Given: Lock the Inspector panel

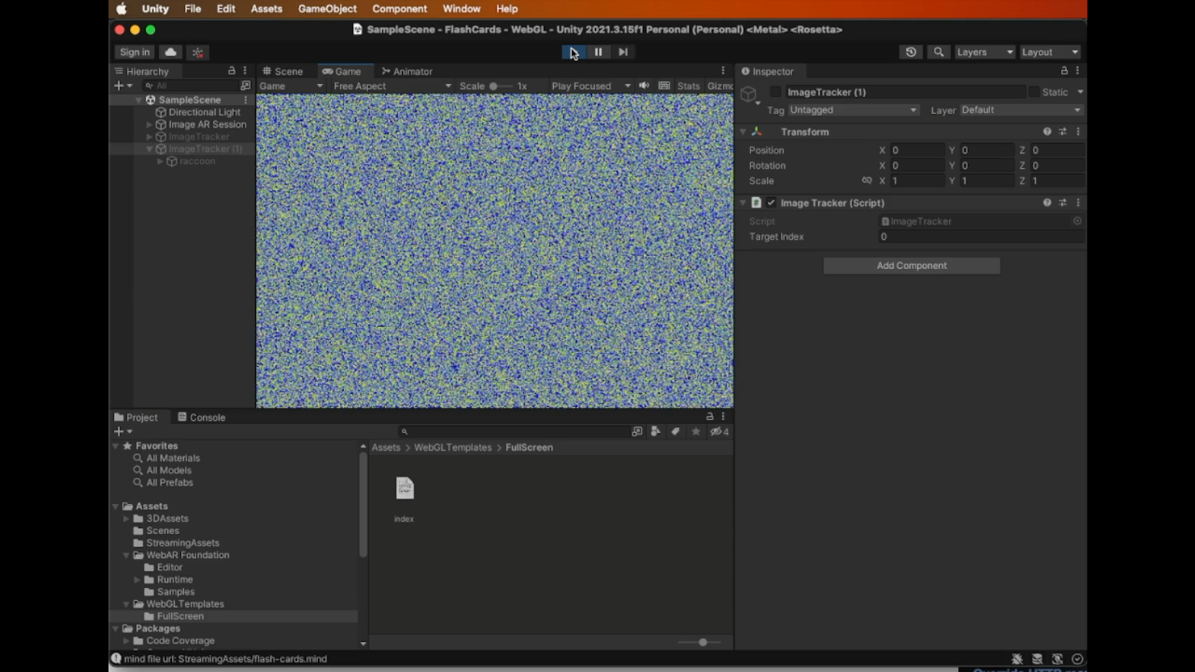Looking at the screenshot, I should (1064, 70).
